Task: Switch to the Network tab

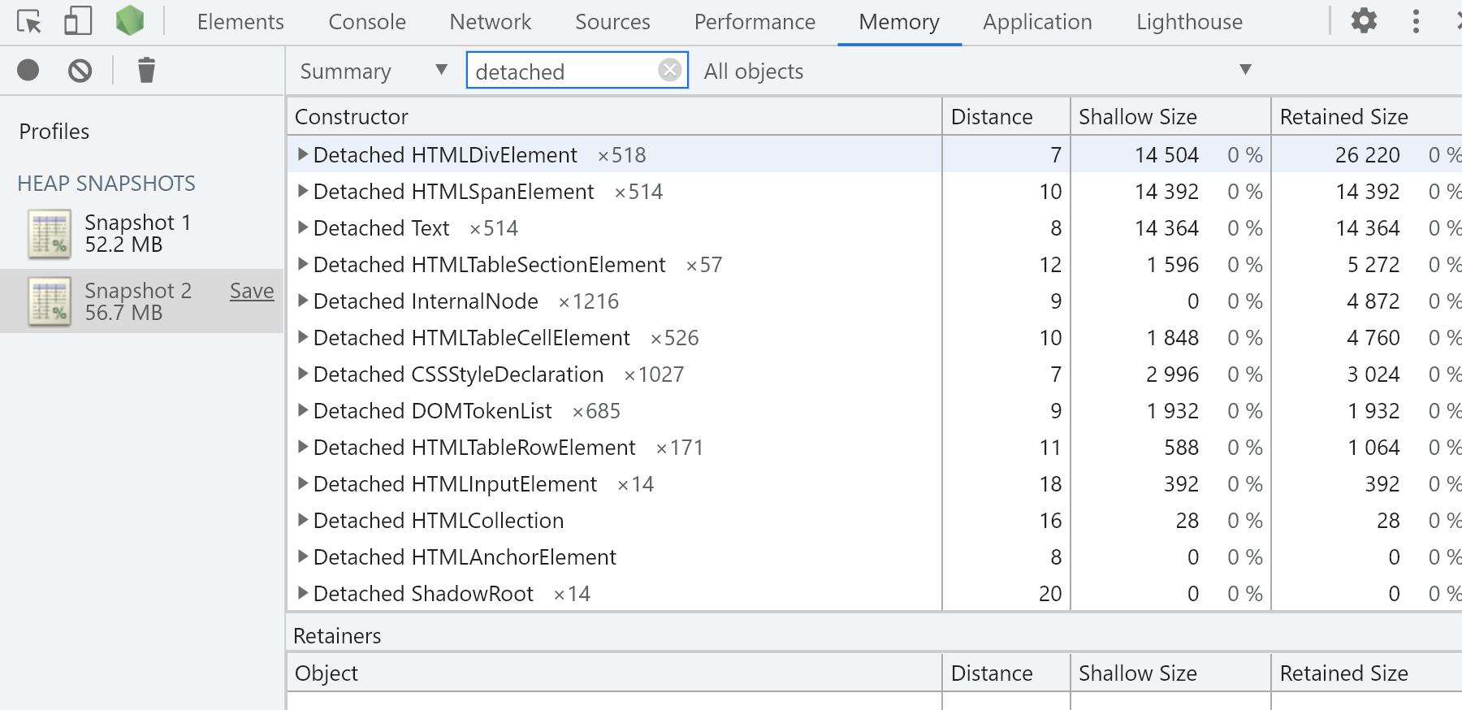Action: (x=490, y=22)
